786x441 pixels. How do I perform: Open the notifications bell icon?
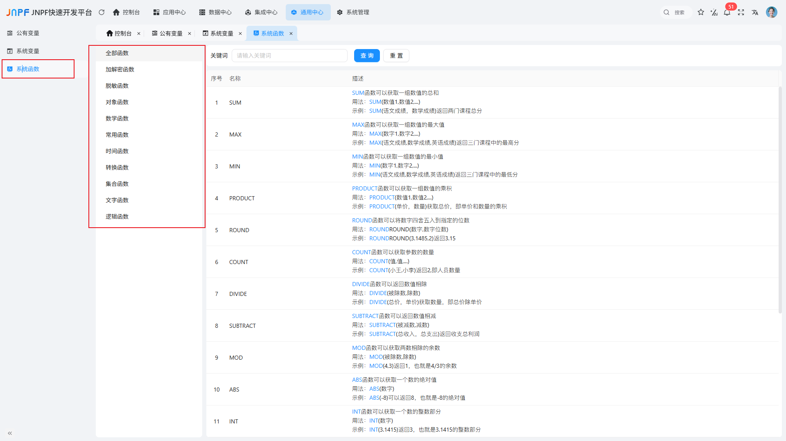(727, 13)
